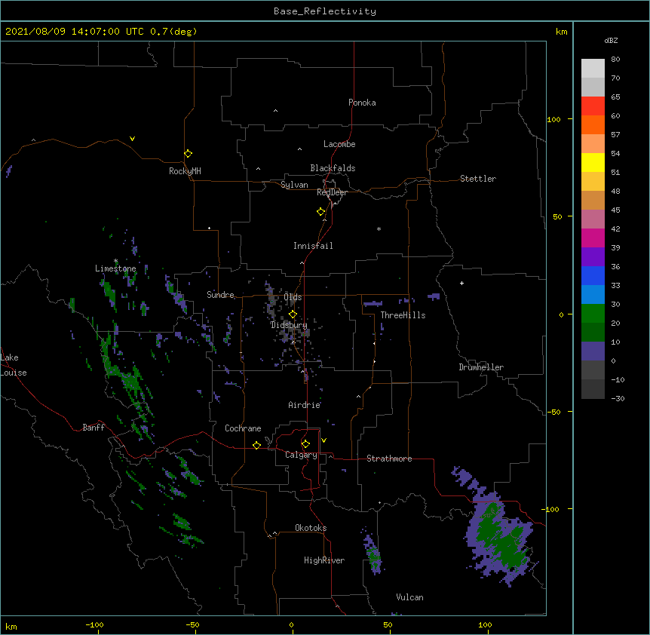
Task: Click the yellow diamond marker below RedDeer
Action: click(x=321, y=212)
